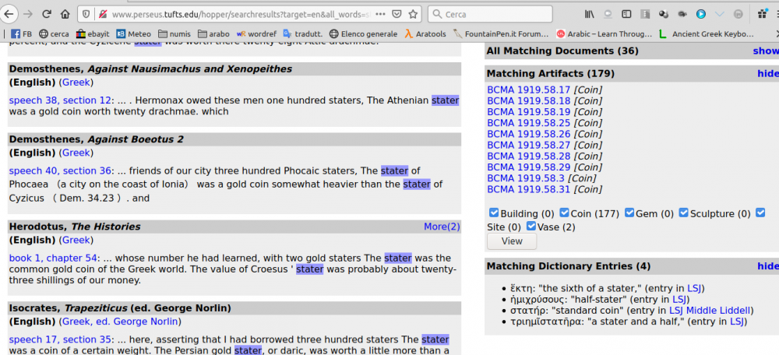Viewport: 779px width, 355px height.
Task: Open speech 40, section 36 link
Action: [x=60, y=170]
